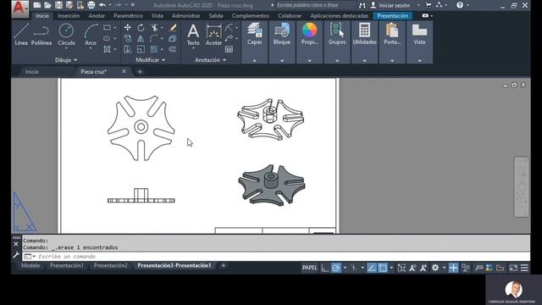Open status bar Customization menu
The image size is (542, 305).
click(524, 268)
